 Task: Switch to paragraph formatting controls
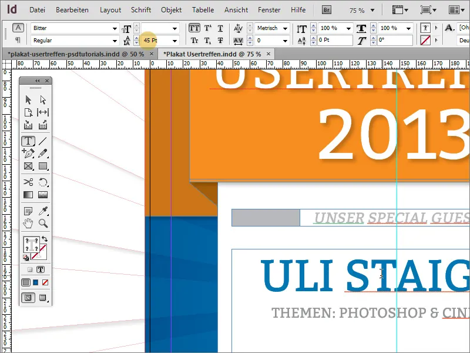(18, 40)
